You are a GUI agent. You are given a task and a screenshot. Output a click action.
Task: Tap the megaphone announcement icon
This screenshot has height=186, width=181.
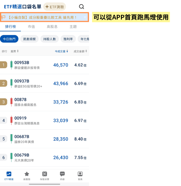[4, 17]
